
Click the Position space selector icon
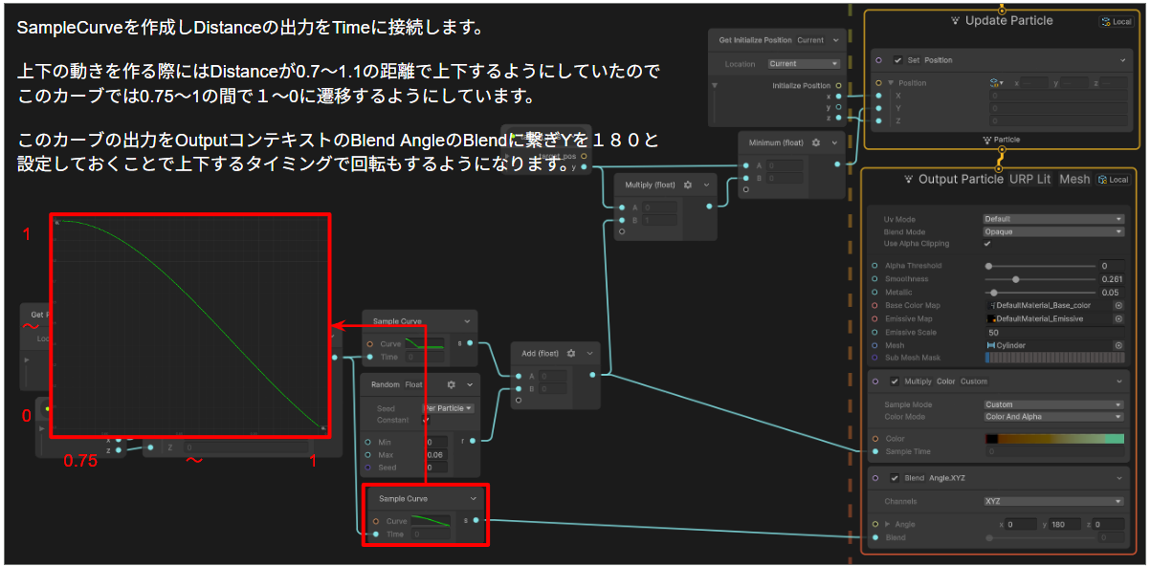[996, 83]
